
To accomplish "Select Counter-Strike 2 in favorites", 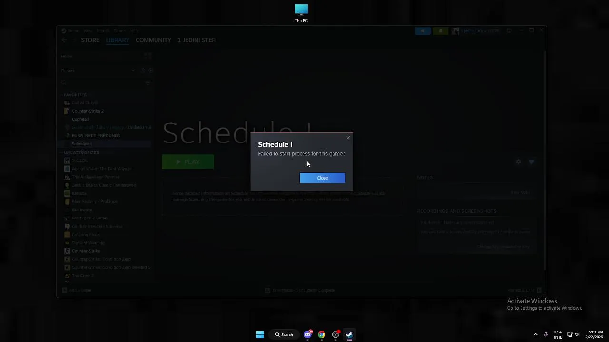I will pos(88,111).
